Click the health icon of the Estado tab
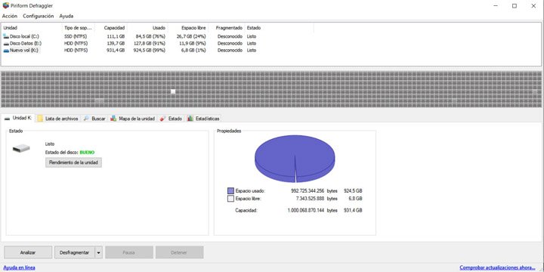This screenshot has height=272, width=544. pyautogui.click(x=162, y=119)
